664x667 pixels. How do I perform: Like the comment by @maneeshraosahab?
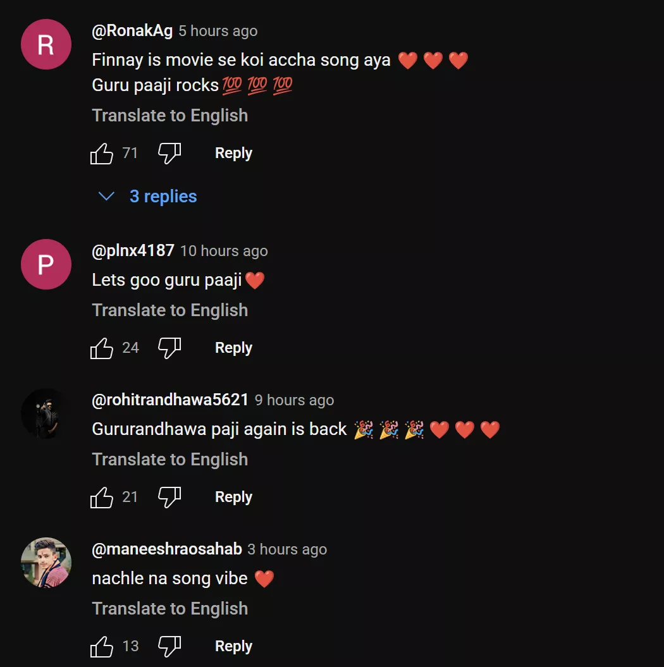[x=102, y=646]
